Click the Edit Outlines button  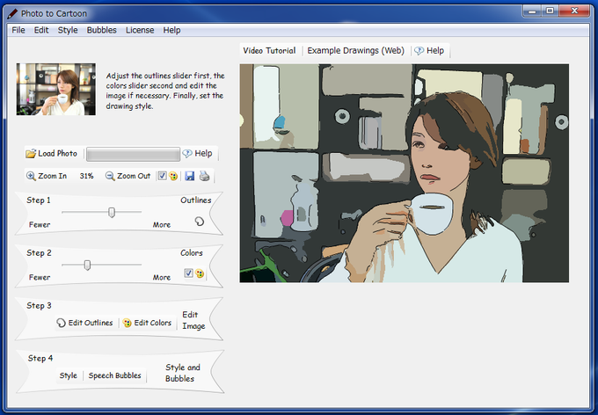click(x=84, y=323)
